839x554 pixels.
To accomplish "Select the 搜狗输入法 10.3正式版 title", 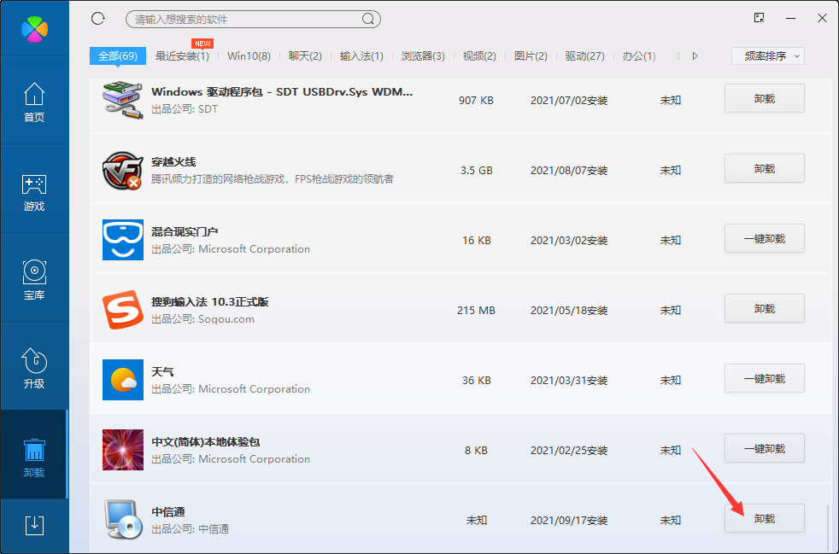I will (210, 301).
